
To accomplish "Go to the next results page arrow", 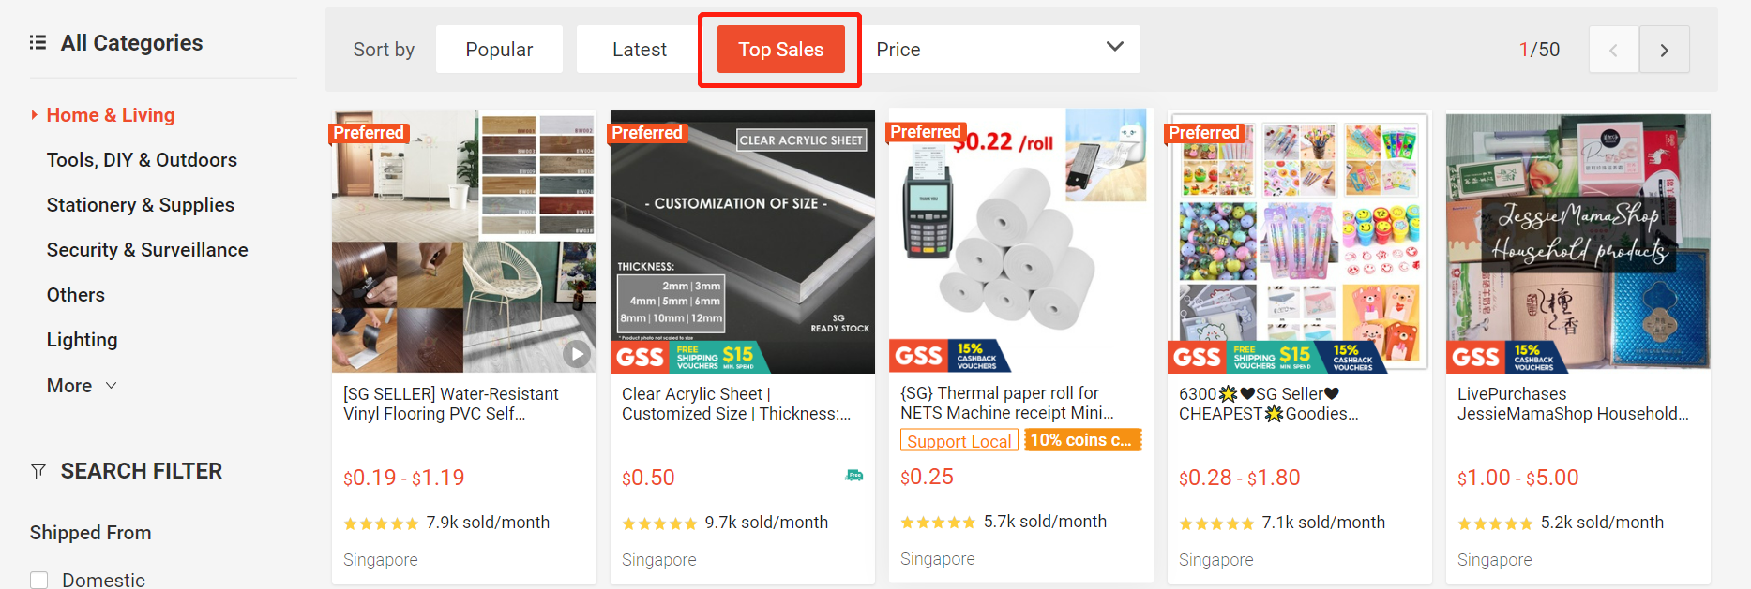I will [1665, 49].
